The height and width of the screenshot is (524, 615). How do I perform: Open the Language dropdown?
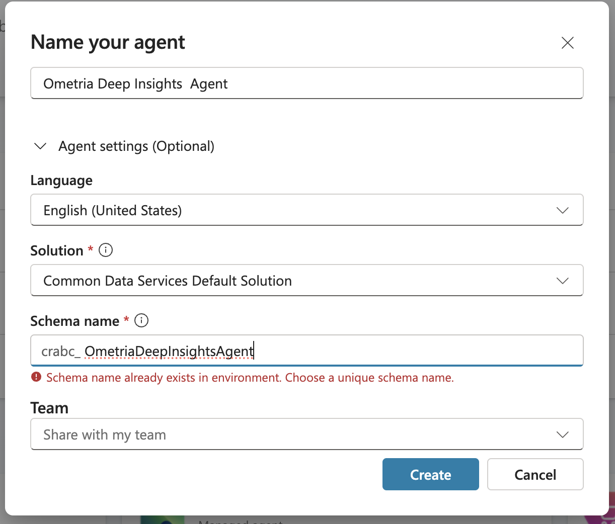(x=307, y=210)
